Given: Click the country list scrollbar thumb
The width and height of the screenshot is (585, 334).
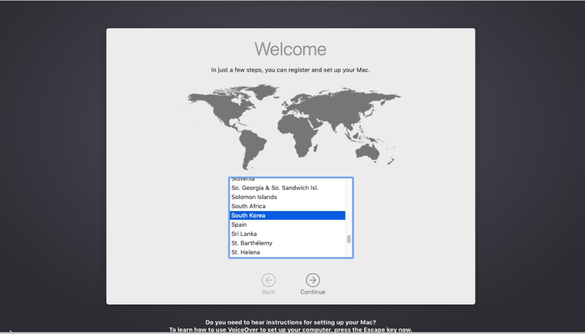Looking at the screenshot, I should pos(349,239).
